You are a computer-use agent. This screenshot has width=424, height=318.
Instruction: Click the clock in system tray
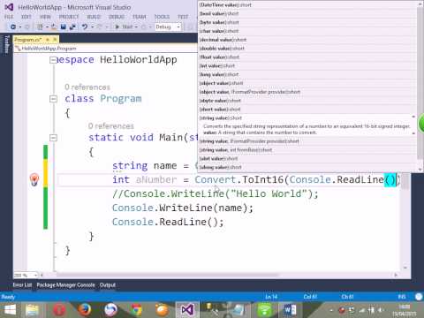pos(405,310)
